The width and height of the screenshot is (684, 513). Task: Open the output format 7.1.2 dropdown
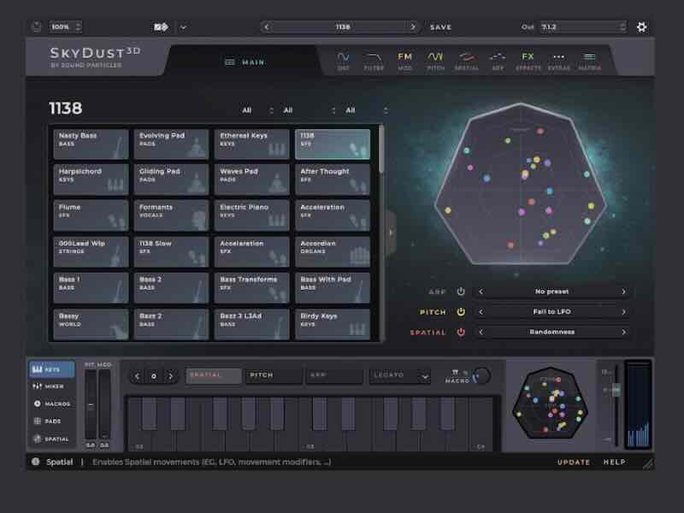pos(581,27)
